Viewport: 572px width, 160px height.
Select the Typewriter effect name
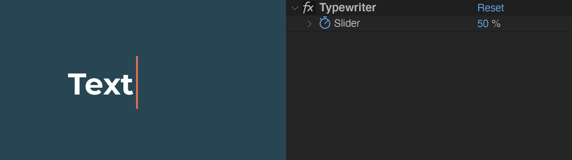[x=348, y=7]
